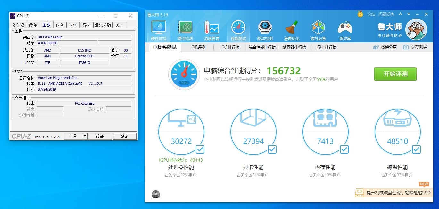Click the 工具 button in CPU-Z
The image size is (439, 209).
click(73, 136)
